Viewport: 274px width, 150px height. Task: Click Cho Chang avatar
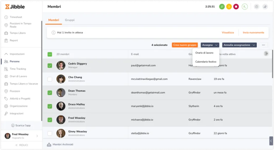coord(61,79)
